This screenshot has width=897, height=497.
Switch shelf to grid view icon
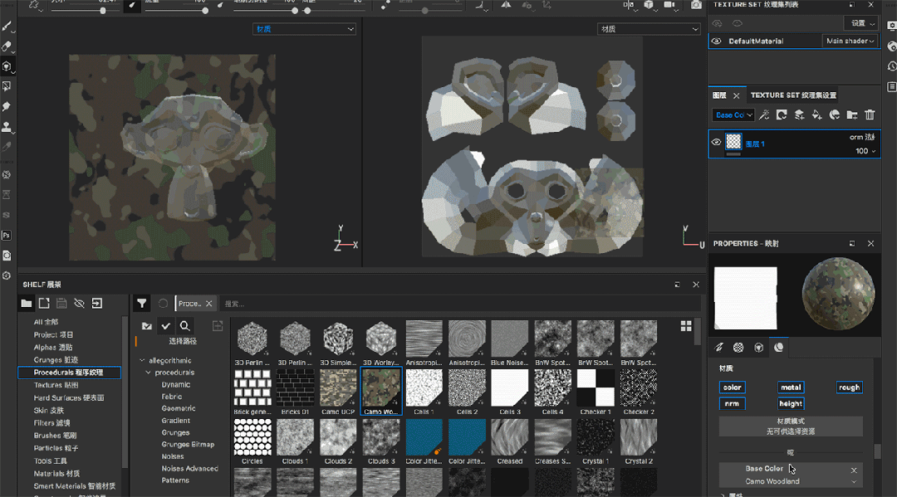tap(686, 326)
